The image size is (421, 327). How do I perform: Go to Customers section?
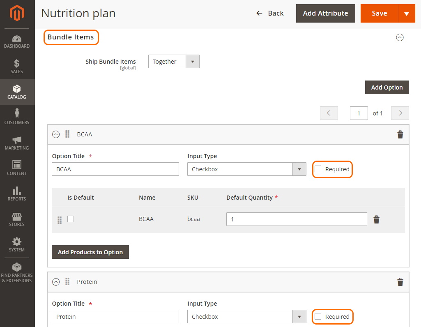17,117
